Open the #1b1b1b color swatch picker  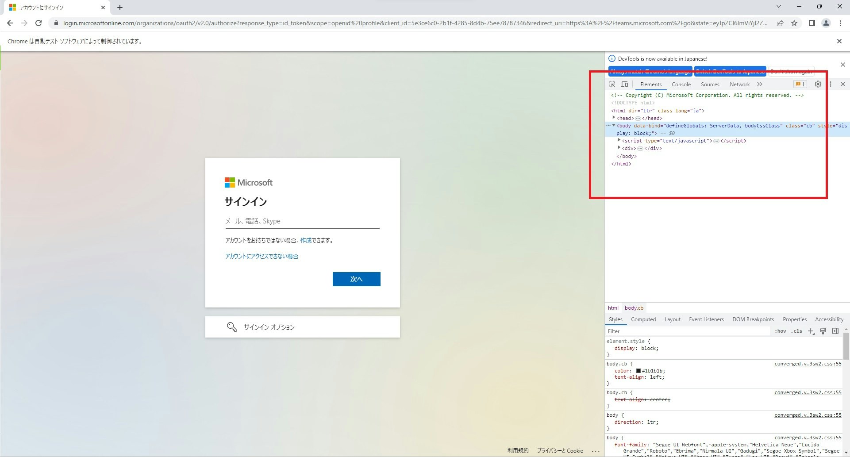click(638, 371)
